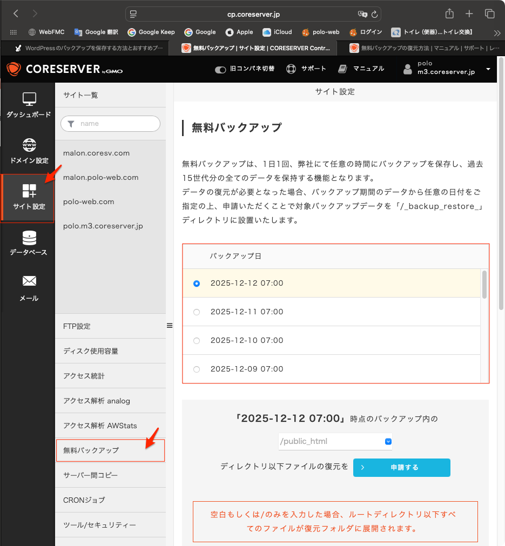Click the Support (サポート) lifebuoy icon
The height and width of the screenshot is (546, 505).
tap(292, 69)
